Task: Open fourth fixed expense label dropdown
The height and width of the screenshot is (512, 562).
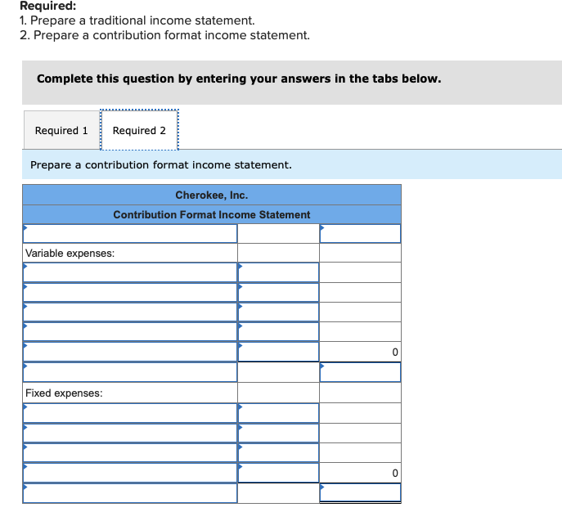Action: pyautogui.click(x=130, y=473)
